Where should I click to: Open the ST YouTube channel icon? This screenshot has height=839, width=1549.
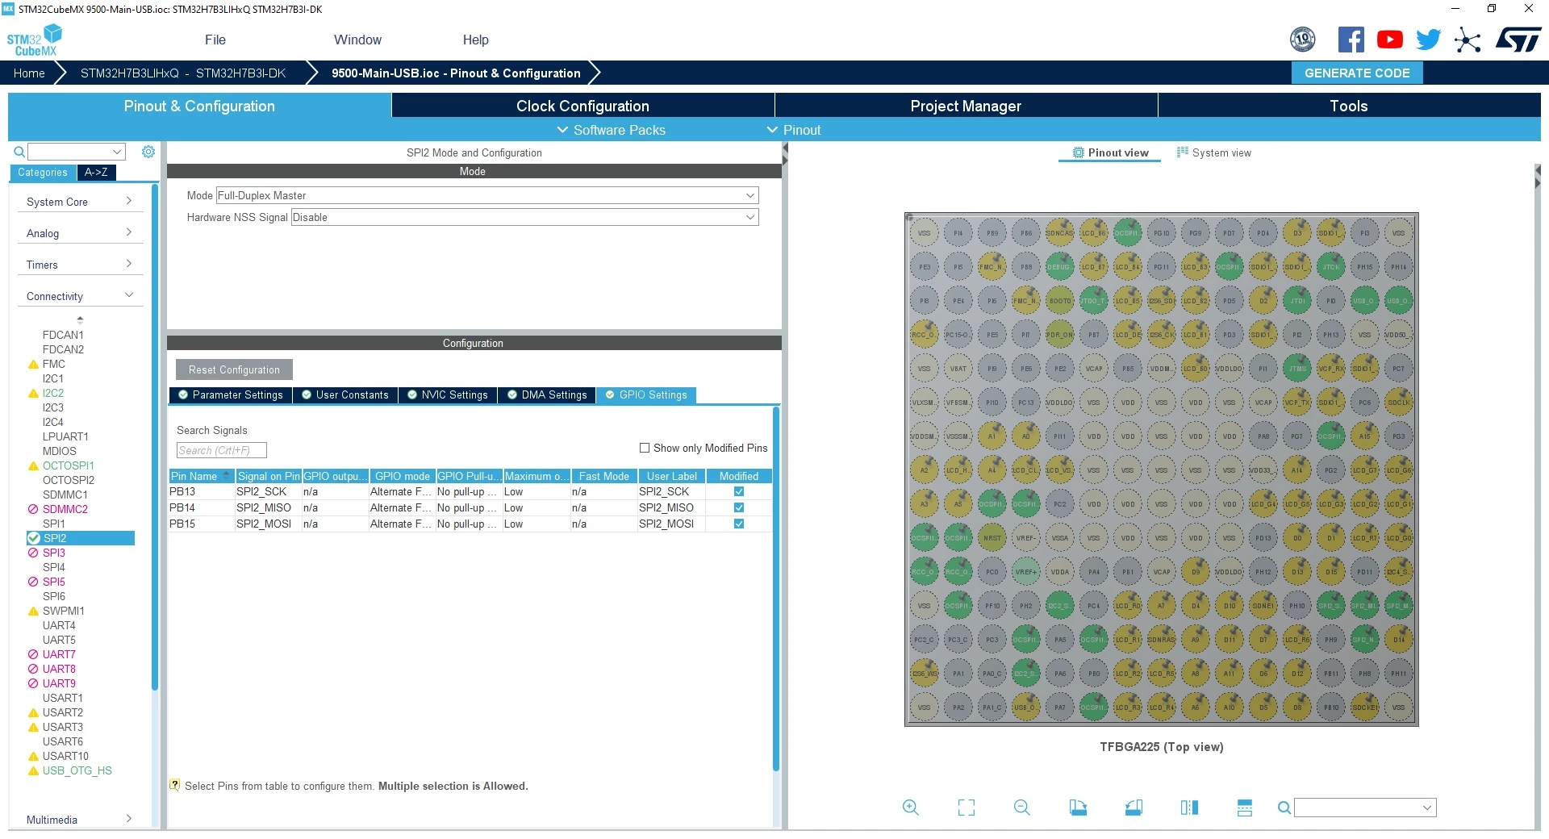pyautogui.click(x=1390, y=40)
